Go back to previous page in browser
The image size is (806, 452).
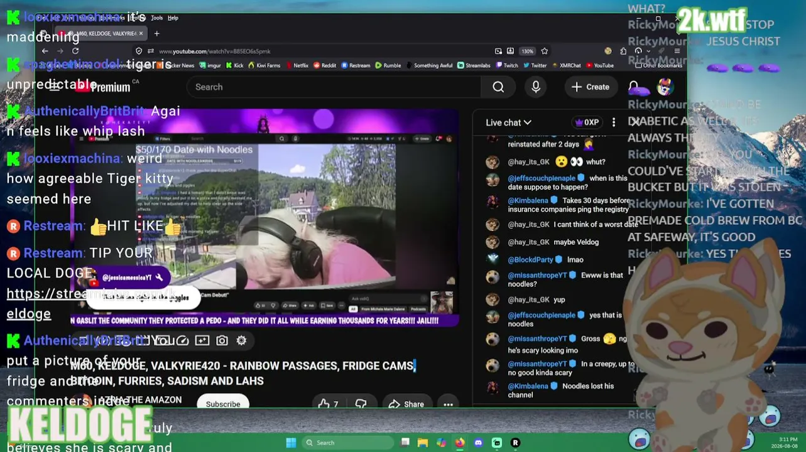click(45, 51)
